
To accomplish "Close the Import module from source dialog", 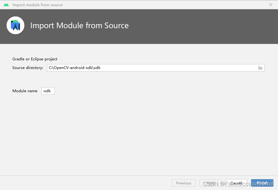I will pos(270,5).
